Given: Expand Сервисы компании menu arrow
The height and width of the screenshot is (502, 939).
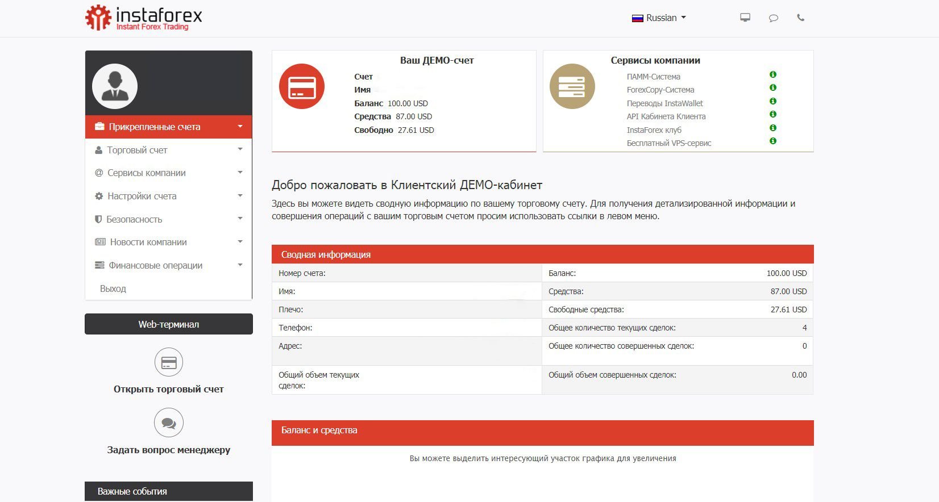Looking at the screenshot, I should tap(240, 172).
